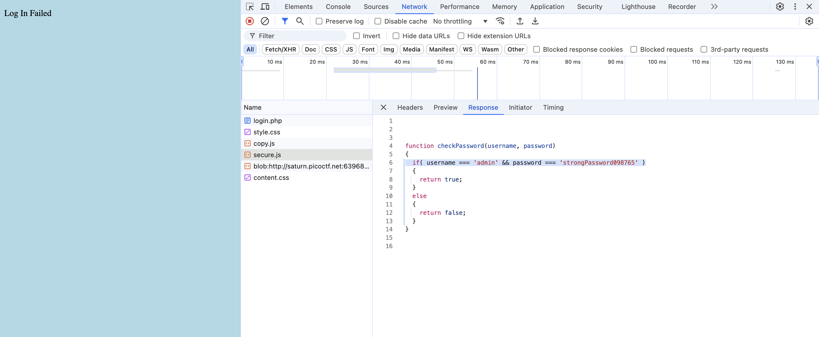Filter requests by CSS type

coord(331,49)
